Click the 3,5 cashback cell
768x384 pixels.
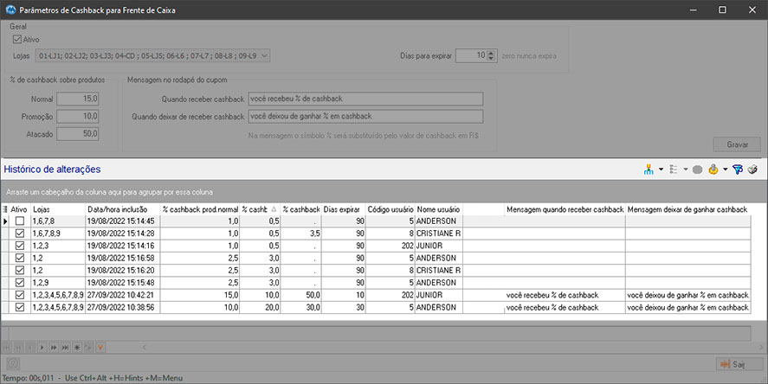click(301, 234)
